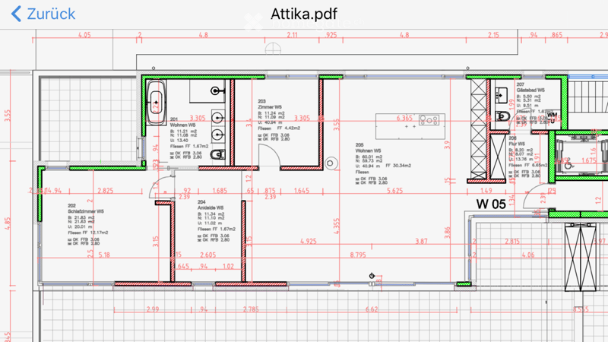
Task: Click the toilet symbol in Gästebad 207
Action: tap(502, 116)
